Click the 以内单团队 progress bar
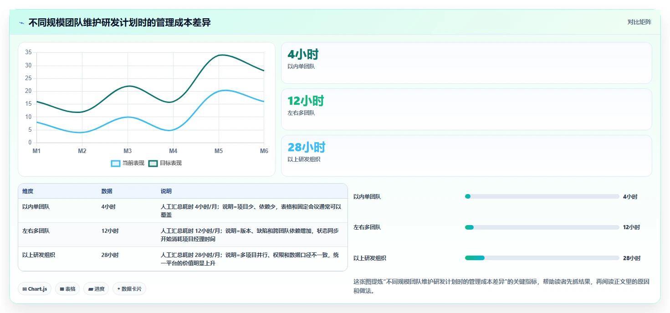 click(x=542, y=196)
